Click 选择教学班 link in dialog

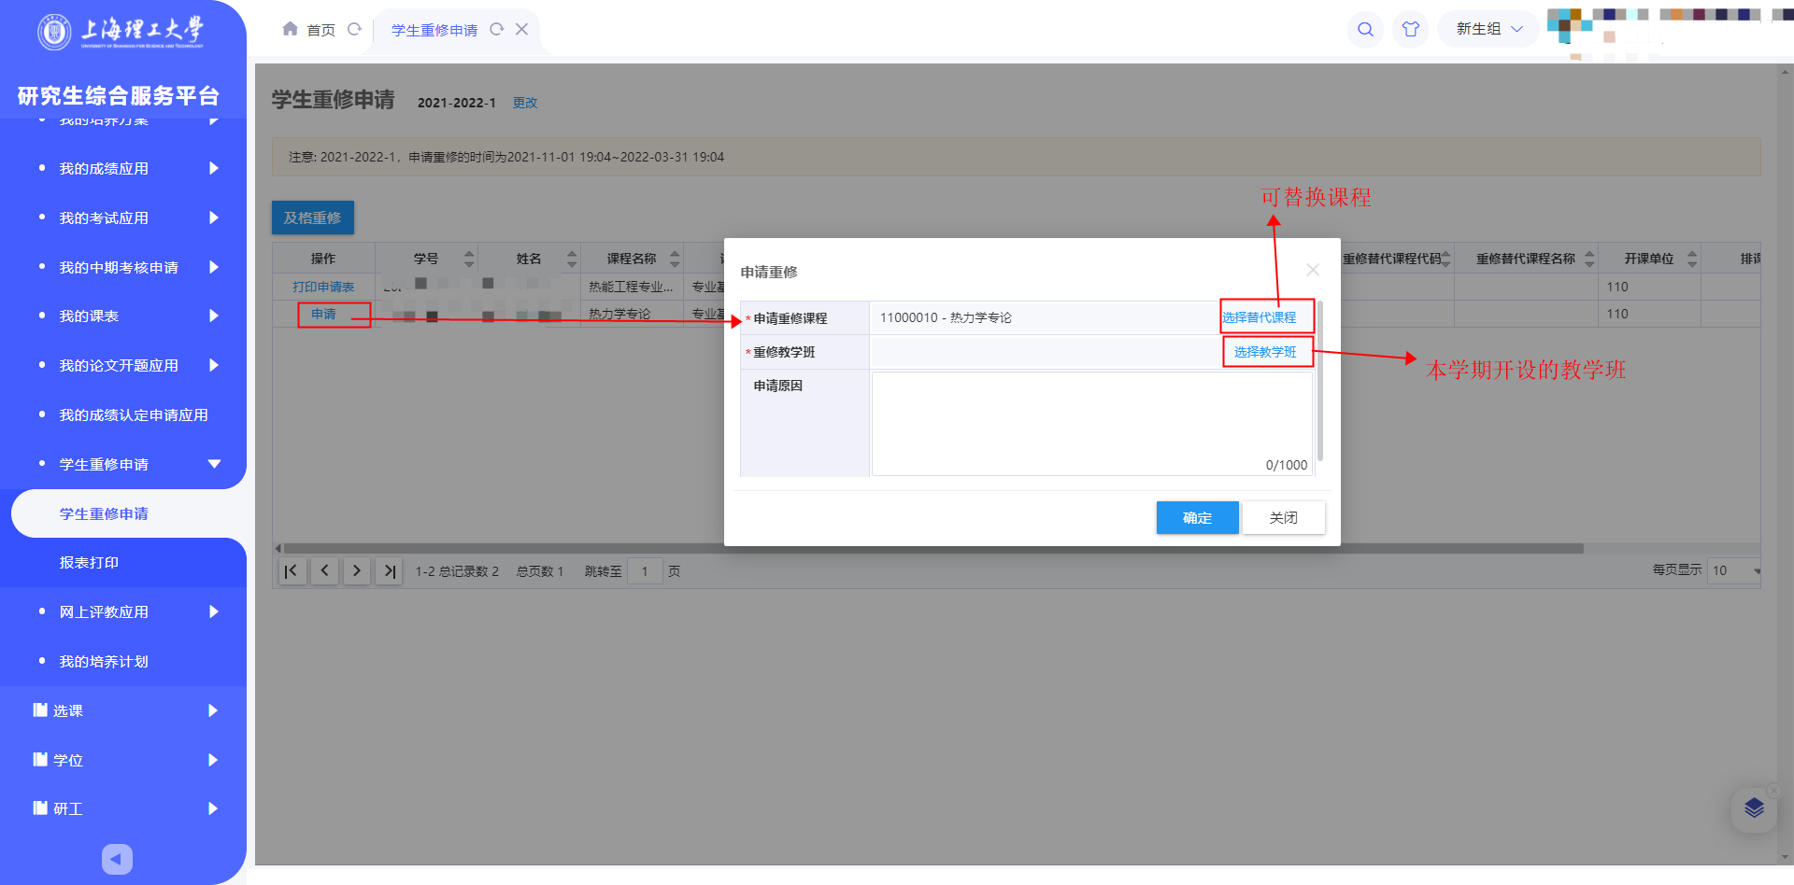coord(1265,352)
